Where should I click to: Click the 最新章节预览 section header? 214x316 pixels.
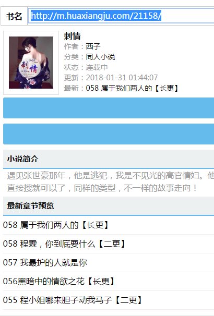pyautogui.click(x=109, y=206)
